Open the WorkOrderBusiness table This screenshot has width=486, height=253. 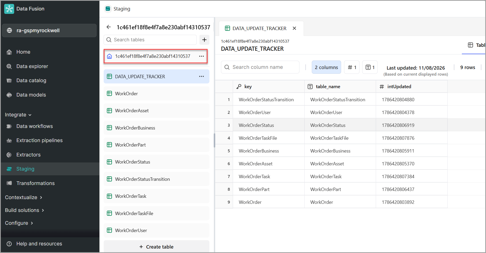pos(156,128)
